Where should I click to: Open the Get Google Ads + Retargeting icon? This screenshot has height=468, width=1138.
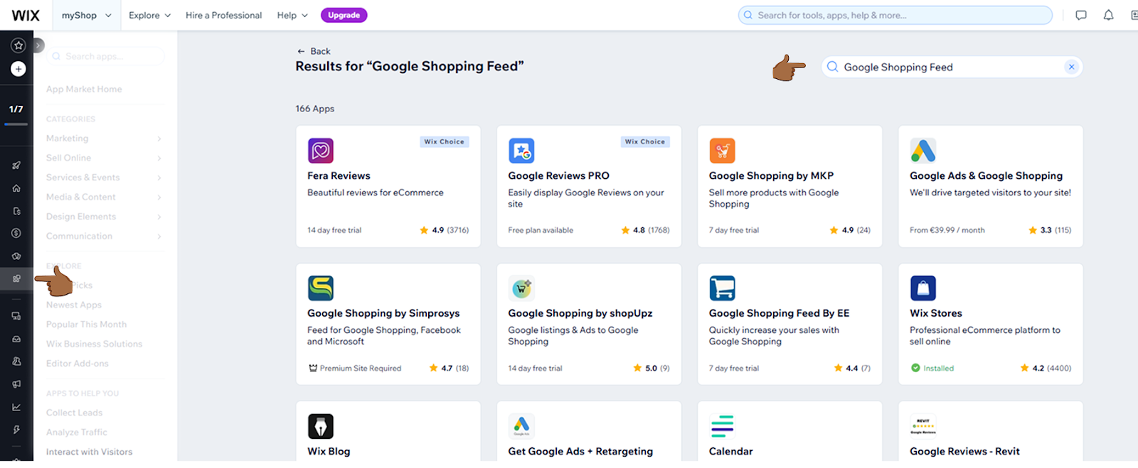tap(521, 426)
